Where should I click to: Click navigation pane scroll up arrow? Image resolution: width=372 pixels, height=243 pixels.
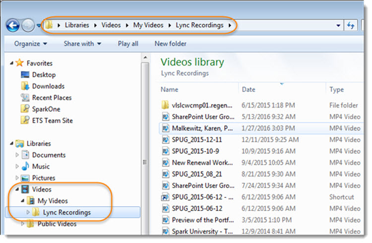[x=145, y=58]
